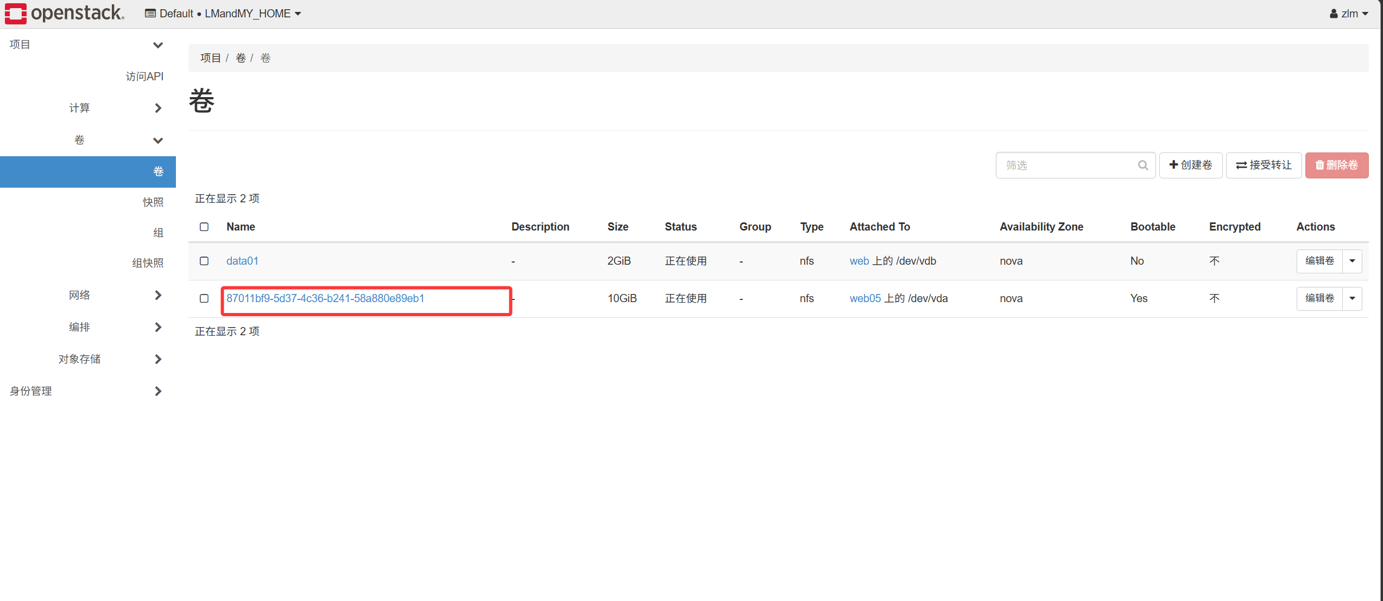This screenshot has width=1383, height=601.
Task: Open the web05 instance link
Action: click(865, 298)
